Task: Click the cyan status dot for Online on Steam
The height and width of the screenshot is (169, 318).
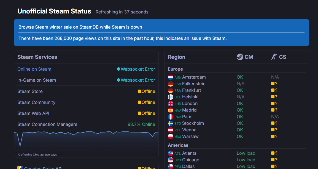Action: pyautogui.click(x=118, y=69)
